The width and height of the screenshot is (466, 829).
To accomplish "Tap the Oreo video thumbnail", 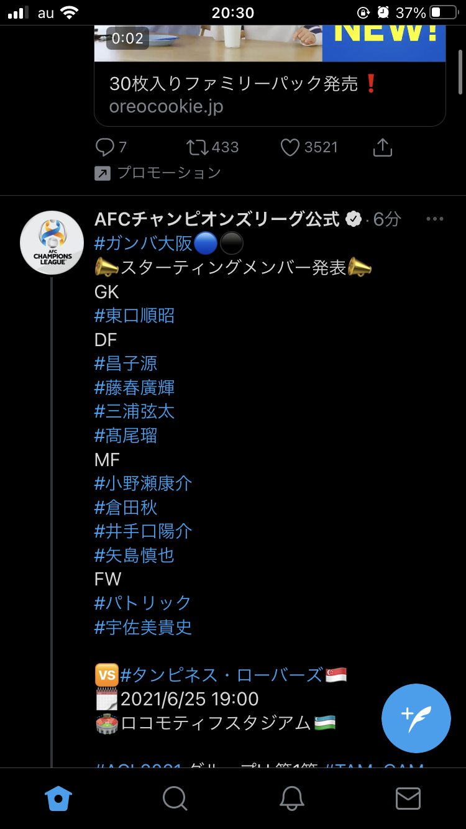I will pyautogui.click(x=208, y=44).
